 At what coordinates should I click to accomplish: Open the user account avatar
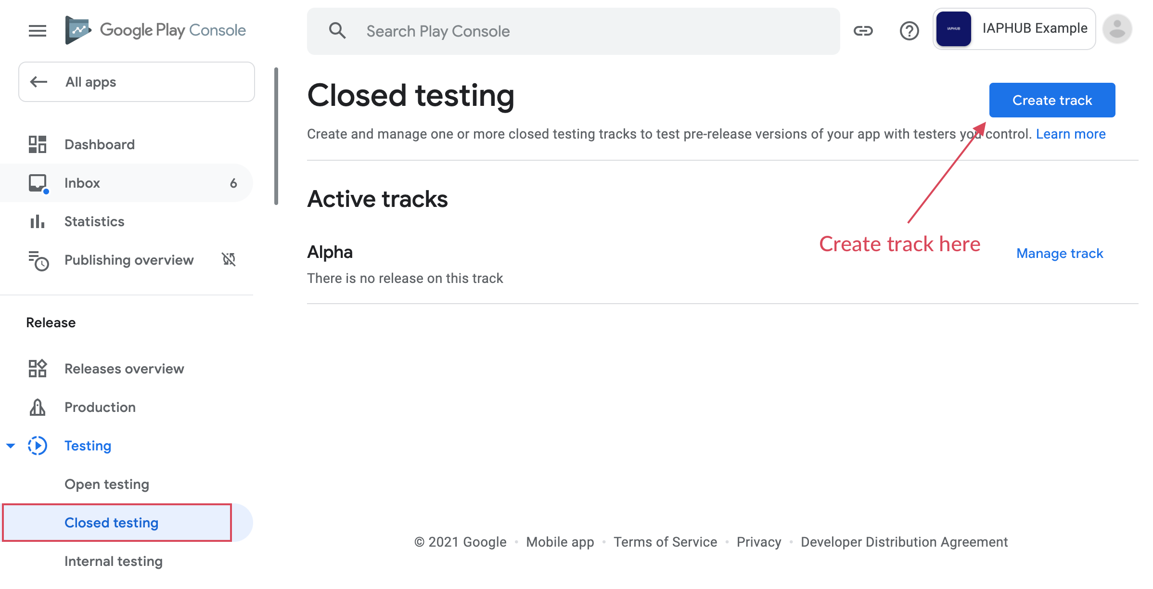tap(1117, 29)
